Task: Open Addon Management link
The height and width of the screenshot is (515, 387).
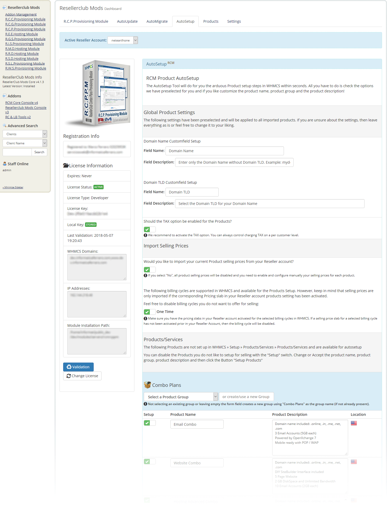Action: coord(21,14)
